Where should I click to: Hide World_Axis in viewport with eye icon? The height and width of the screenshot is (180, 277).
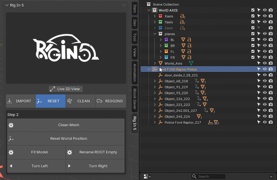[265, 63]
